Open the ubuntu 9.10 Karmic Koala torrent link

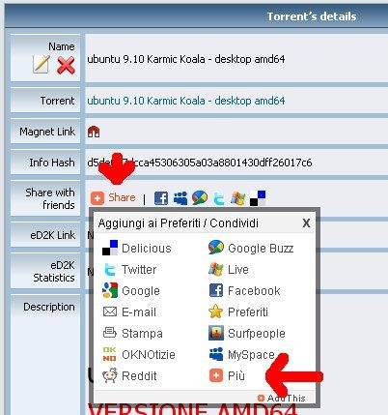click(x=186, y=101)
